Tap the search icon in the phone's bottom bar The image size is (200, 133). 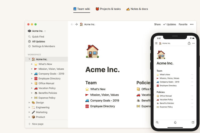pos(157,122)
